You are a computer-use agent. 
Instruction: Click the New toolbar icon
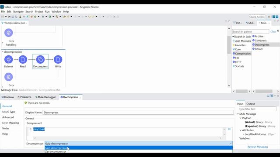[x=3, y=17]
